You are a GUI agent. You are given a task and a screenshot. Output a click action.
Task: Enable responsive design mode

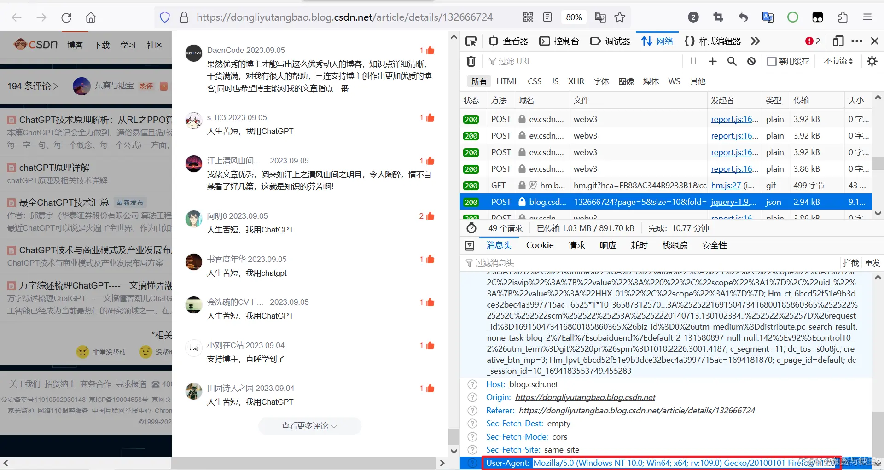coord(838,41)
